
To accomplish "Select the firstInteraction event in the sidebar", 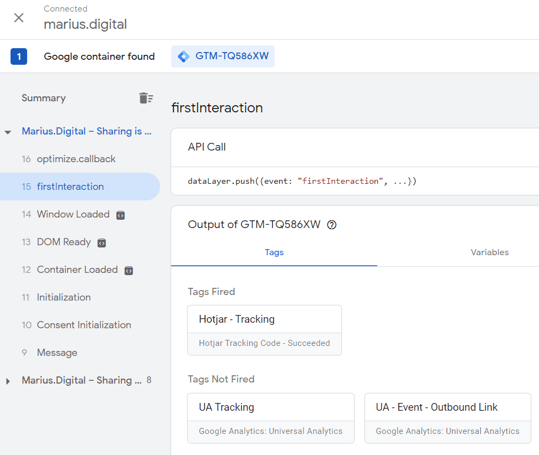I will (x=80, y=187).
